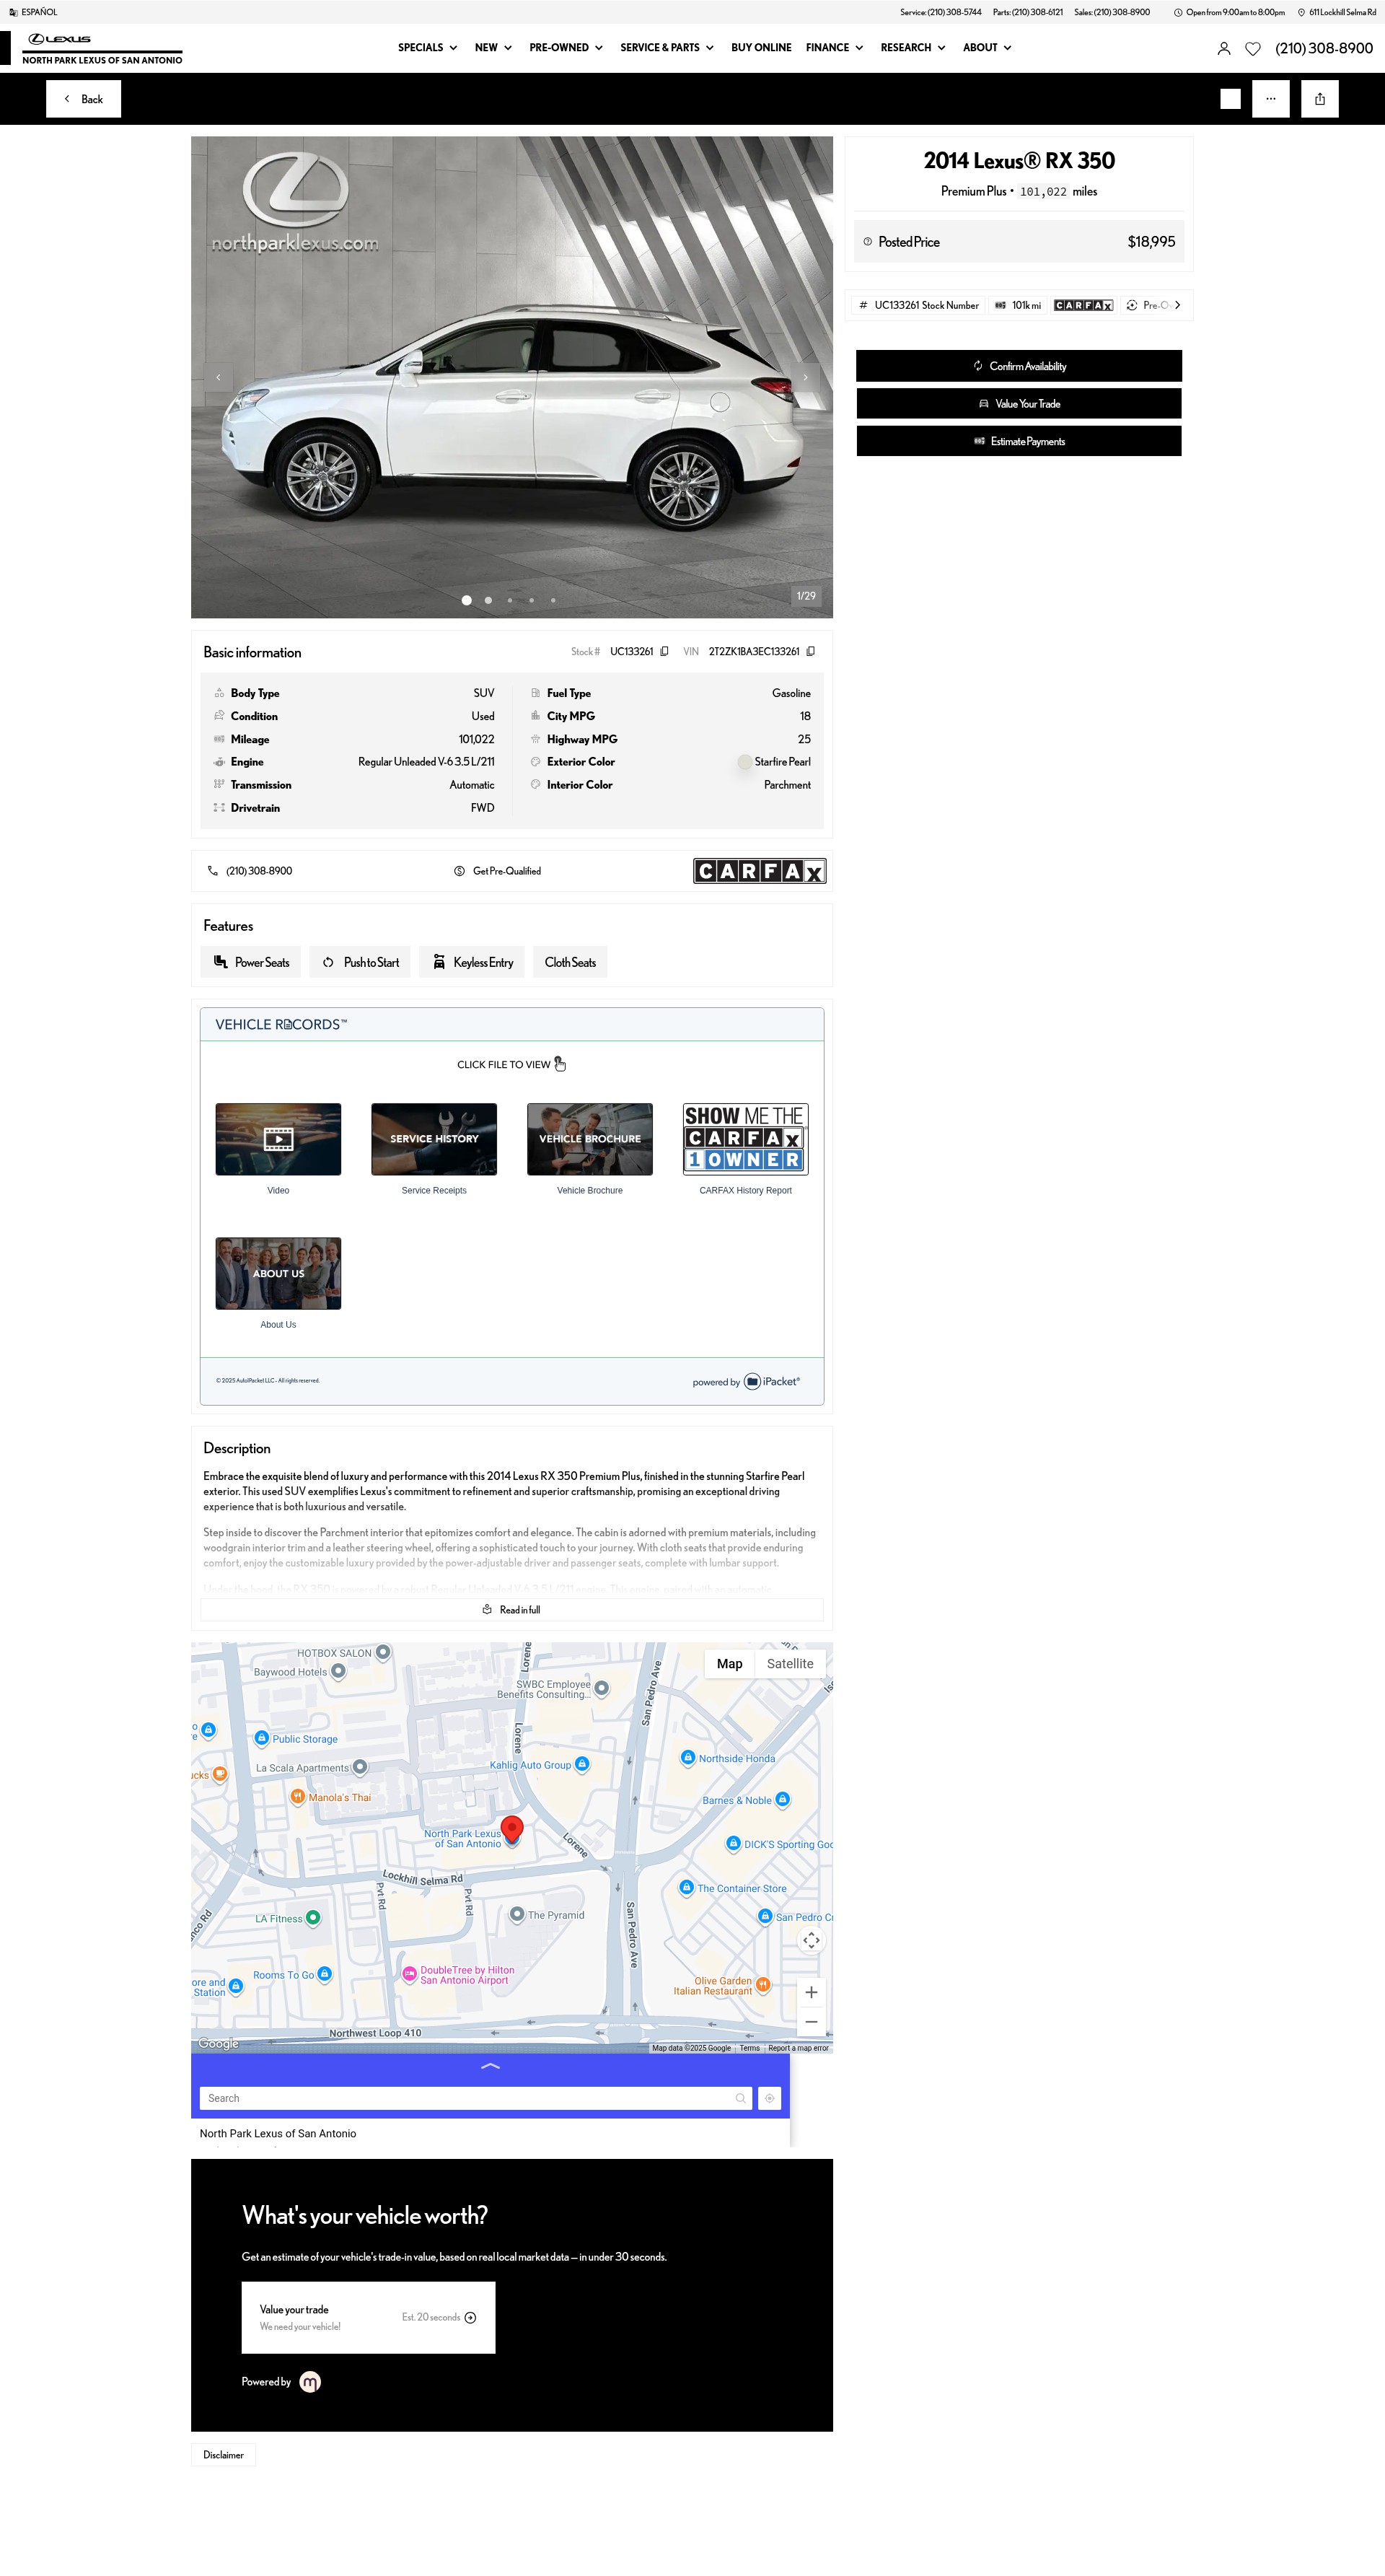Open the Vehicle Brochure thumbnail
The width and height of the screenshot is (1385, 2576).
click(x=590, y=1139)
